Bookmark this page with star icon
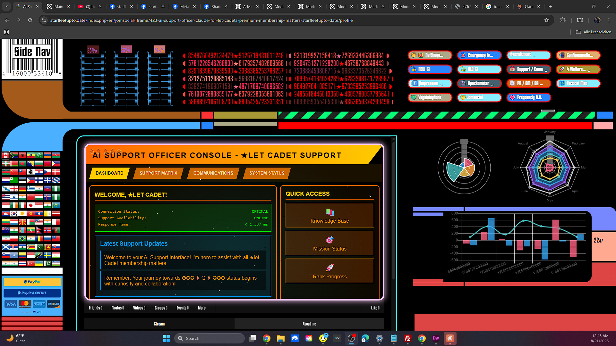This screenshot has height=346, width=616. (x=547, y=20)
